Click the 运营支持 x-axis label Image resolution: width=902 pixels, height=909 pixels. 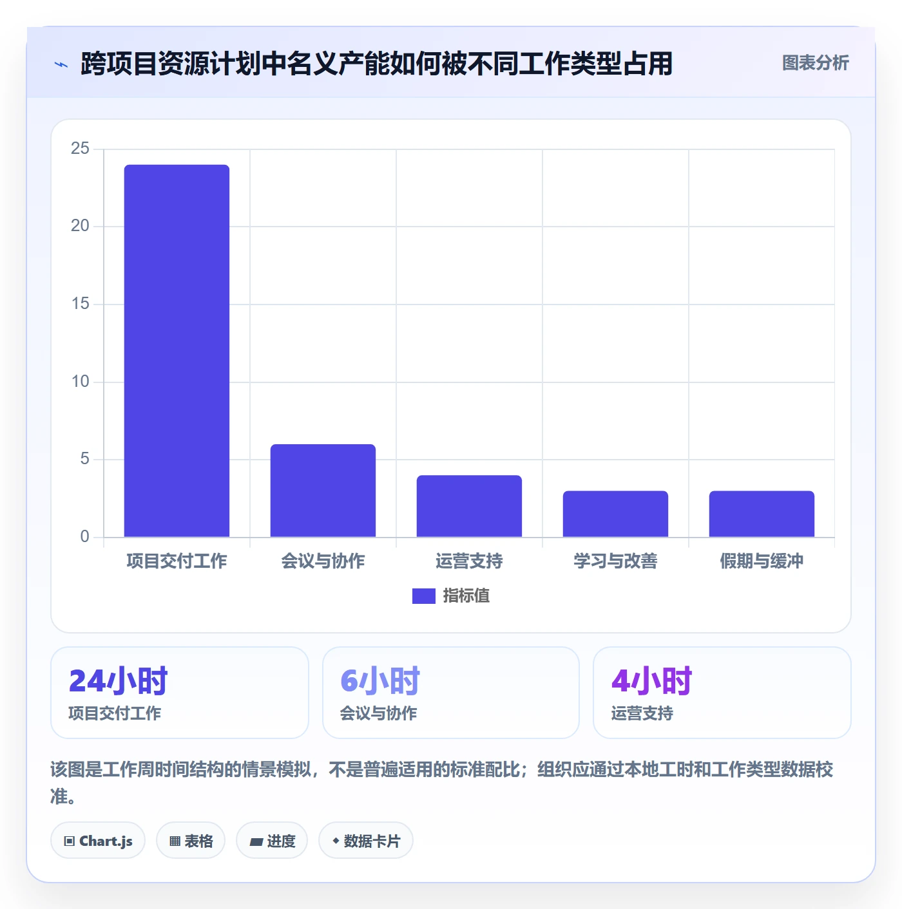(x=469, y=561)
